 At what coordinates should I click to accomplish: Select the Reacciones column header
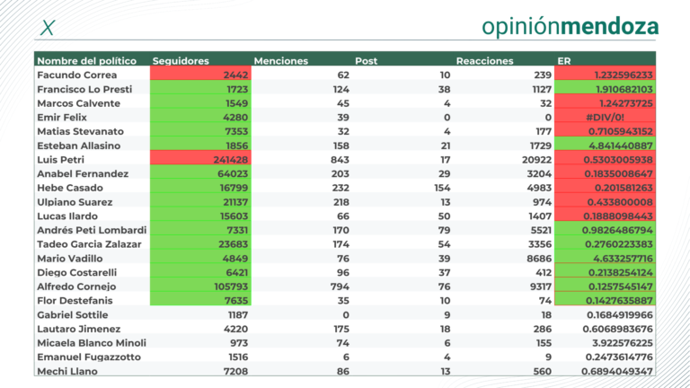pos(484,61)
